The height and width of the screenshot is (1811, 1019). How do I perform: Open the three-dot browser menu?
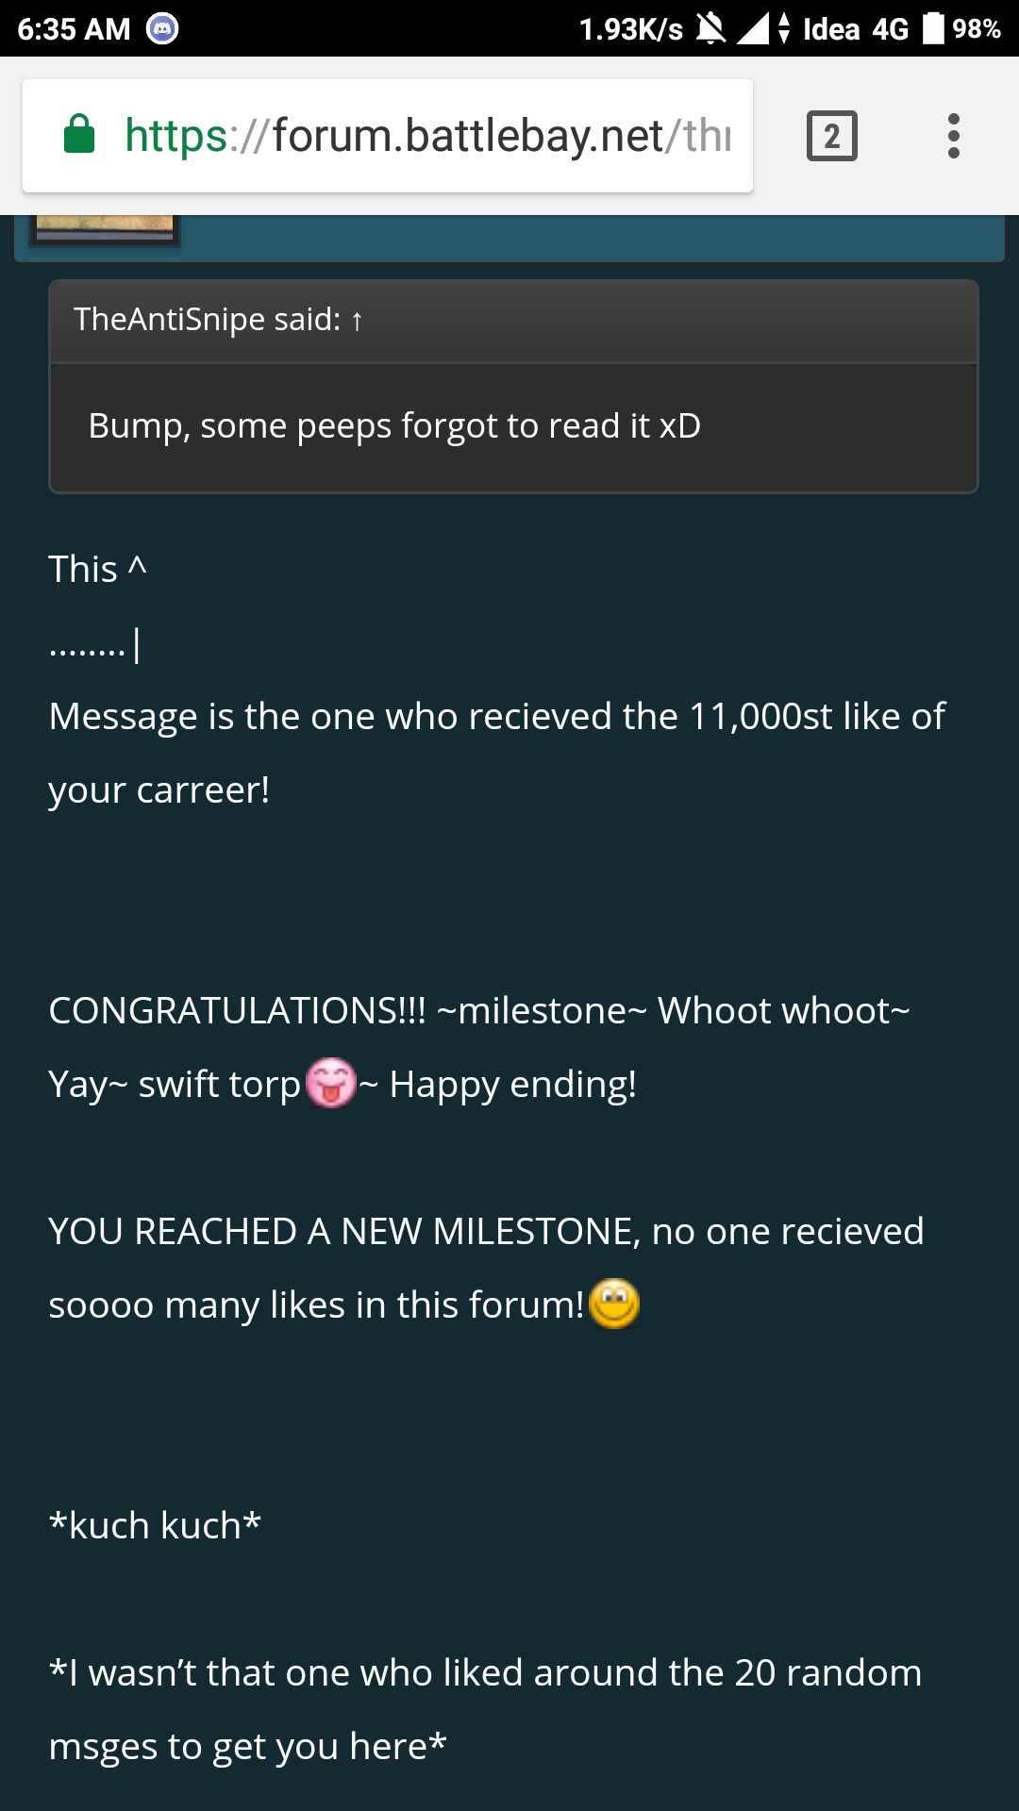point(954,136)
